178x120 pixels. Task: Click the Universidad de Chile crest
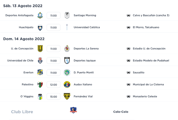pos(40,61)
